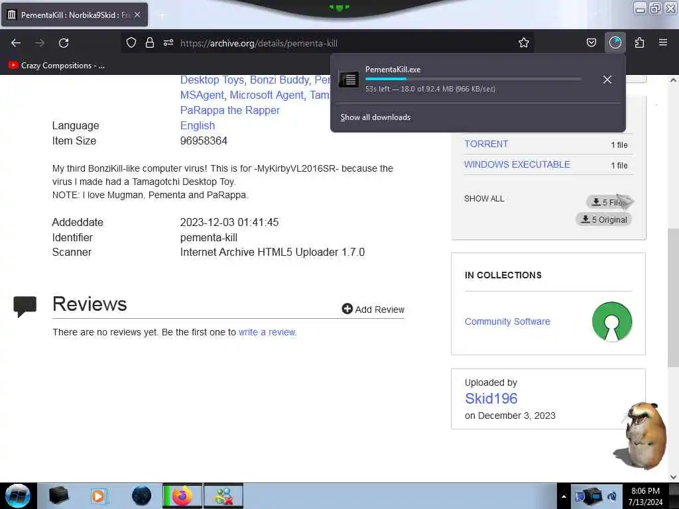Click the green Community Software collection logo

coord(612,321)
